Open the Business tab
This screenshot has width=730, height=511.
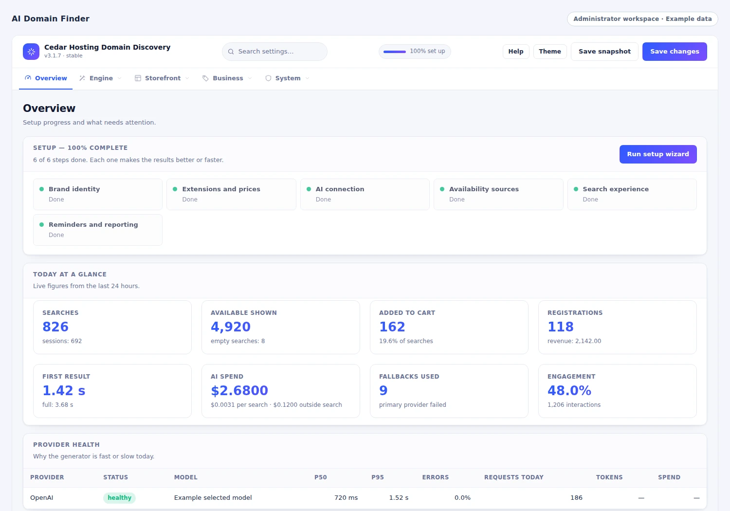pyautogui.click(x=227, y=78)
